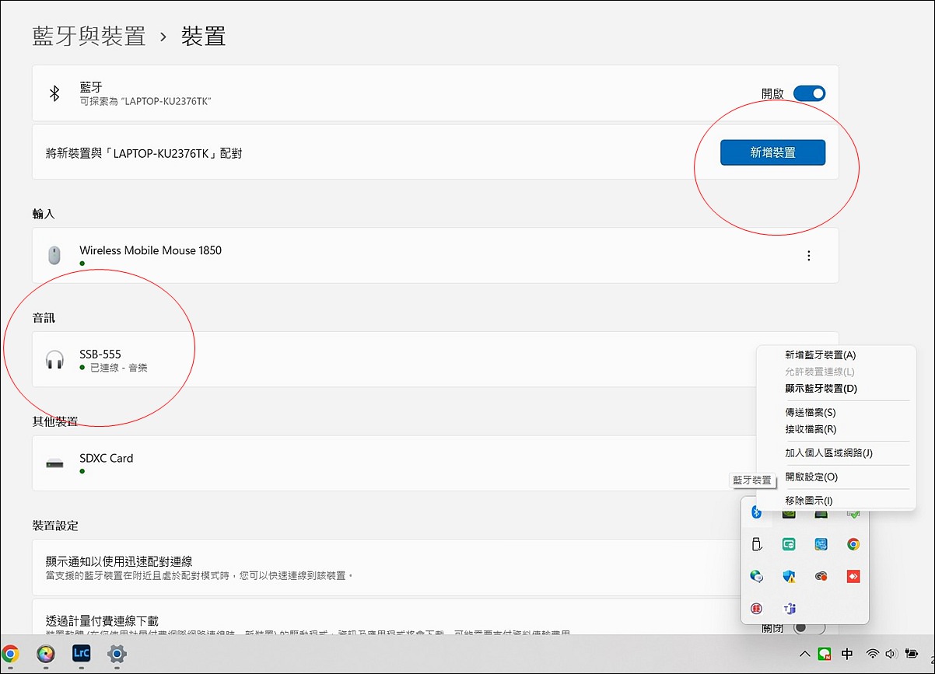Open Windows Security shield warning icon
This screenshot has width=935, height=674.
click(x=789, y=576)
